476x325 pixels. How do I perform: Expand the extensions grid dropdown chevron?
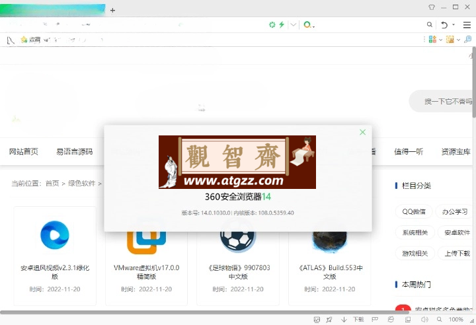tap(440, 40)
